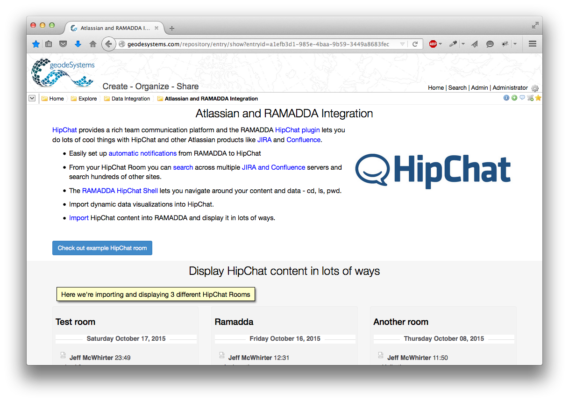569x402 pixels.
Task: Open the downloads arrow icon
Action: tap(78, 44)
